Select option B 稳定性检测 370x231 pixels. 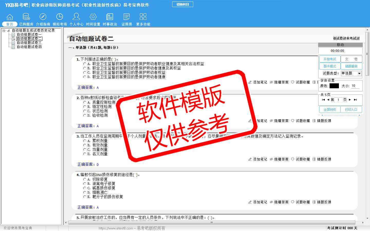coord(85,107)
